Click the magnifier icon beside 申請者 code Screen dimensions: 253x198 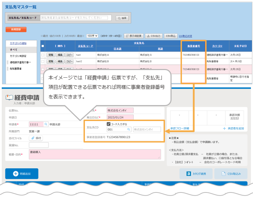[46, 124]
